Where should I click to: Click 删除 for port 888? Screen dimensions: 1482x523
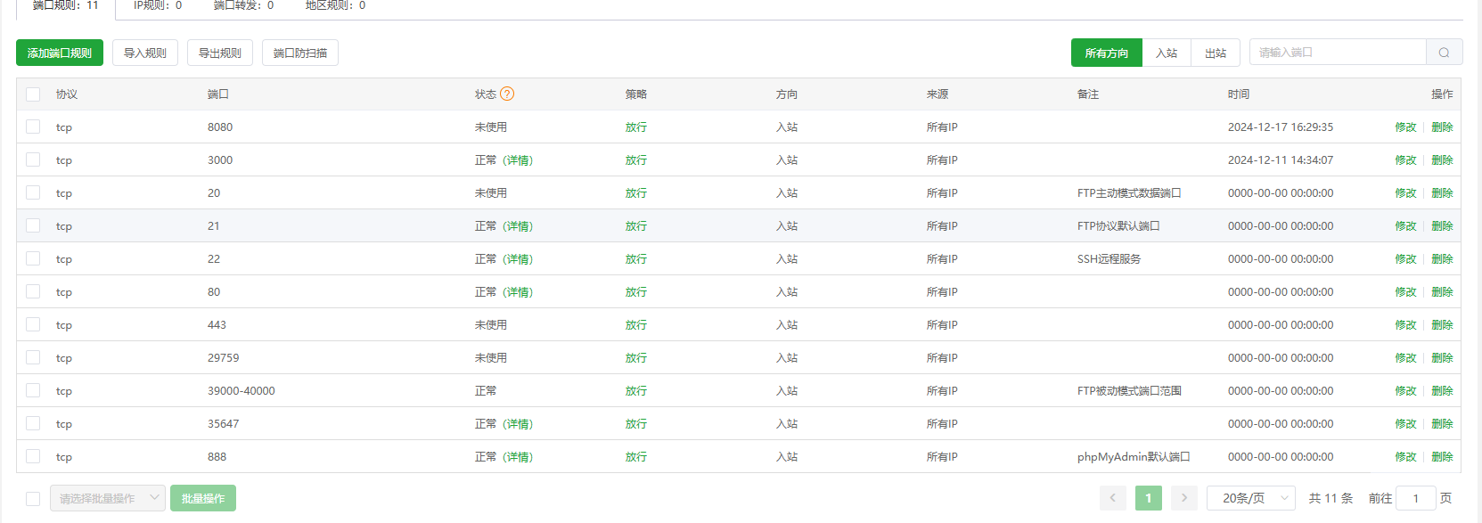tap(1442, 457)
